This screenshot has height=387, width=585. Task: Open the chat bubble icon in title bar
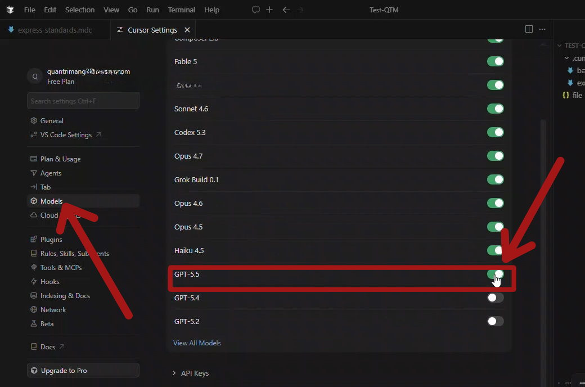255,10
